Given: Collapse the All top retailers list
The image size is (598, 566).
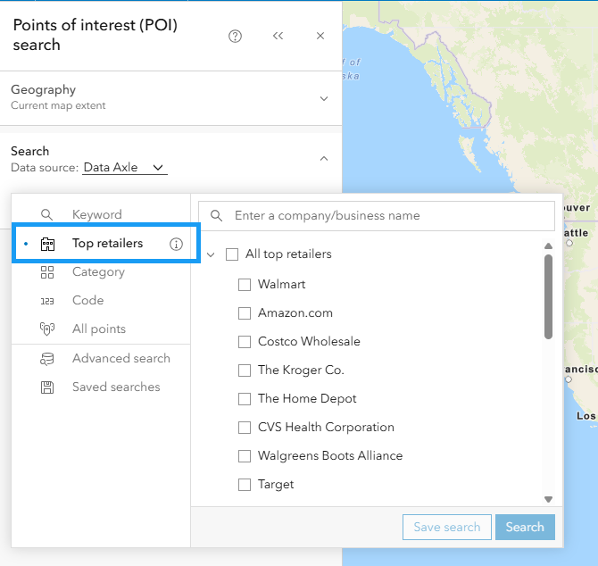Looking at the screenshot, I should [x=211, y=254].
